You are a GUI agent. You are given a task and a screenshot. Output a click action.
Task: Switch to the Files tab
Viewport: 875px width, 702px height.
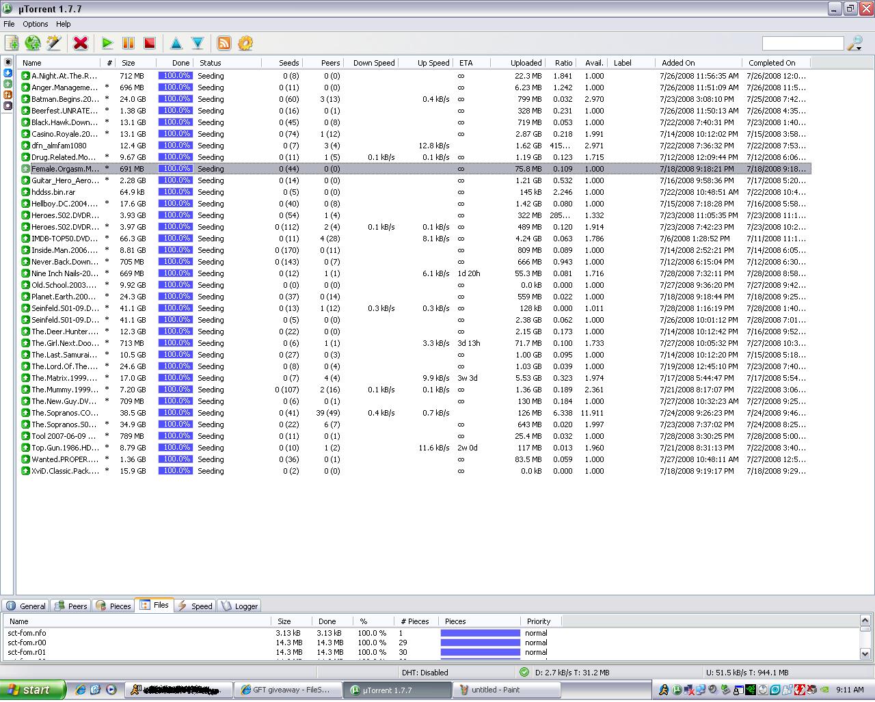coord(154,605)
